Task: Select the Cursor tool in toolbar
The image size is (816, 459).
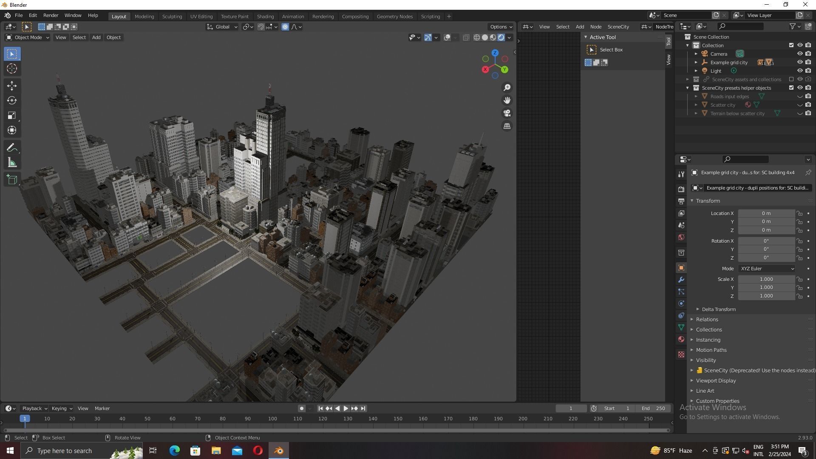Action: pos(12,68)
